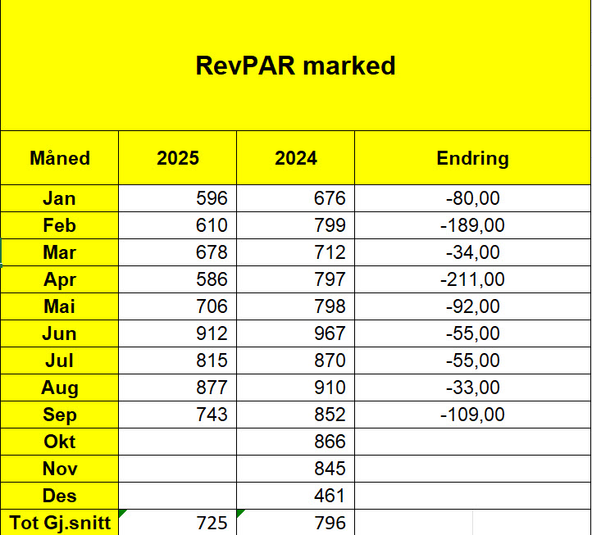592x535 pixels.
Task: Select the Måned column header
Action: pos(60,158)
